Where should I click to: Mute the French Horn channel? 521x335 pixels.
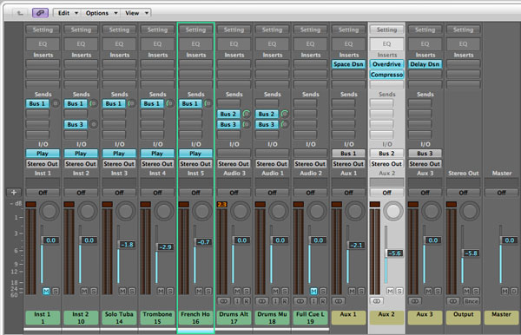point(199,292)
